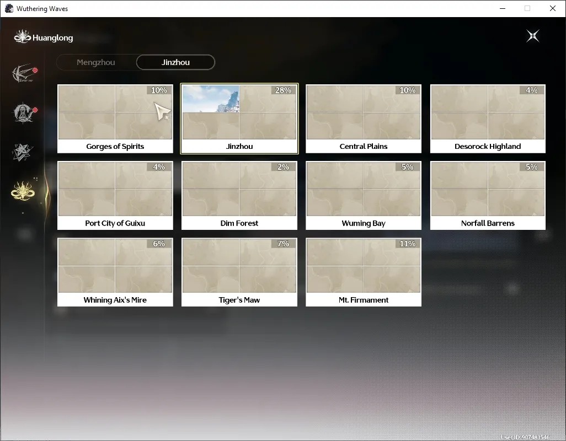Open first sidebar icon with red dot

(x=24, y=73)
